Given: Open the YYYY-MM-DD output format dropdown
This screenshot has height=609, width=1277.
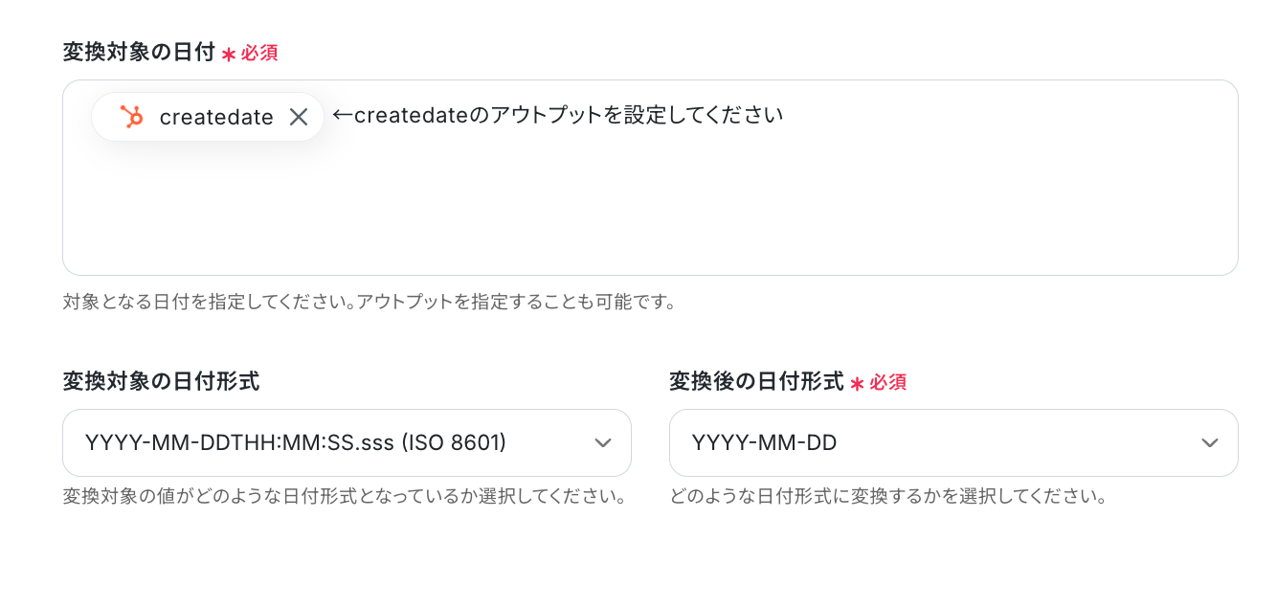Looking at the screenshot, I should point(953,442).
